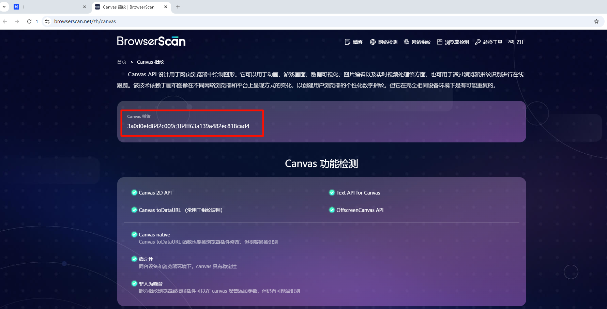Focus the address bar URL browserscan.net/zh/canvas
The height and width of the screenshot is (309, 607).
(85, 21)
